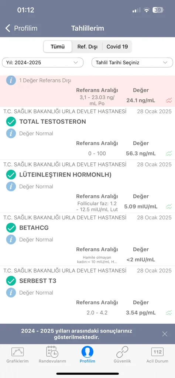Open Acil Durum 112 icon

157,352
